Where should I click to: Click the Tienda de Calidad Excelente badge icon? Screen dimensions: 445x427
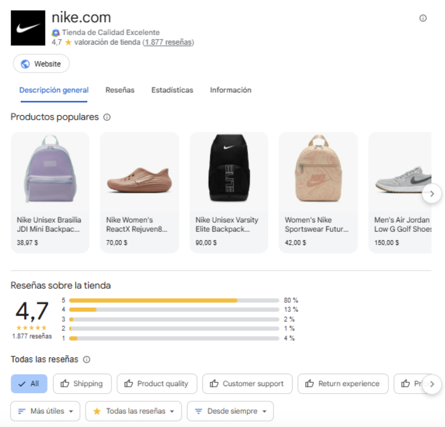(x=56, y=33)
